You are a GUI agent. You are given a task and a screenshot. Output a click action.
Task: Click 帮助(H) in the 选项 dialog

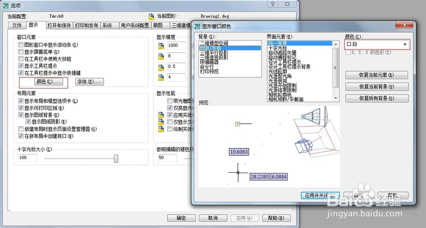[276, 218]
